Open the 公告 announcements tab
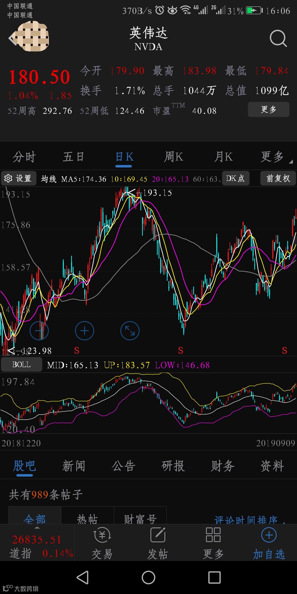Screen dimensions: 297x594 (123, 466)
